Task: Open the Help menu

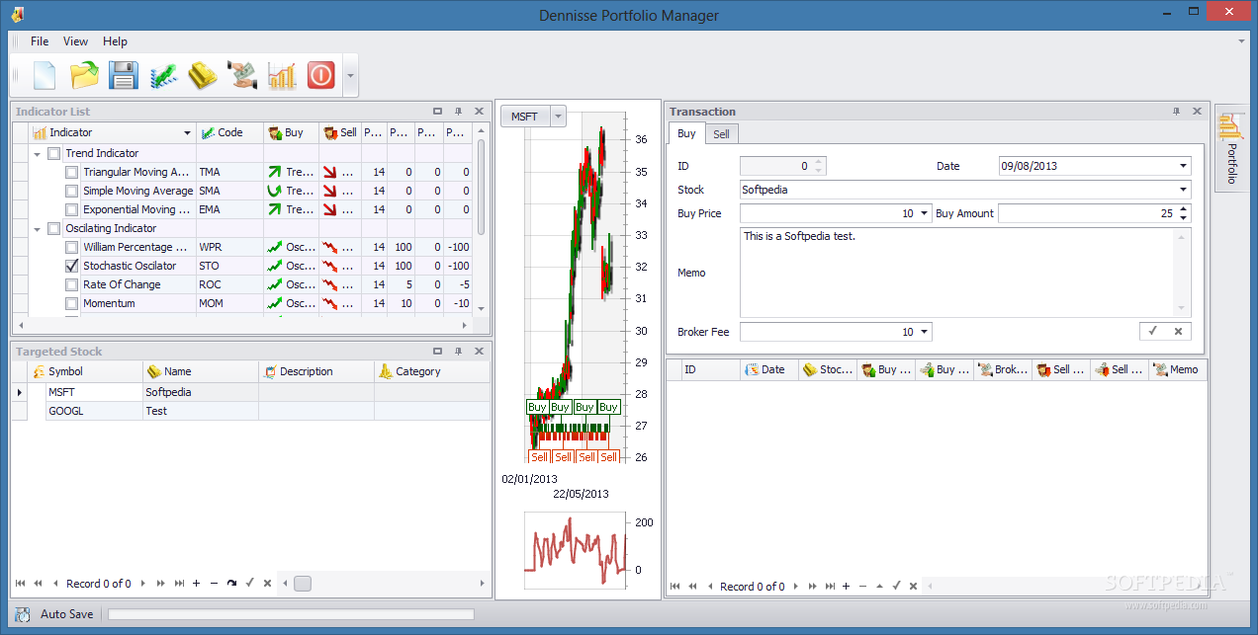Action: click(x=116, y=41)
